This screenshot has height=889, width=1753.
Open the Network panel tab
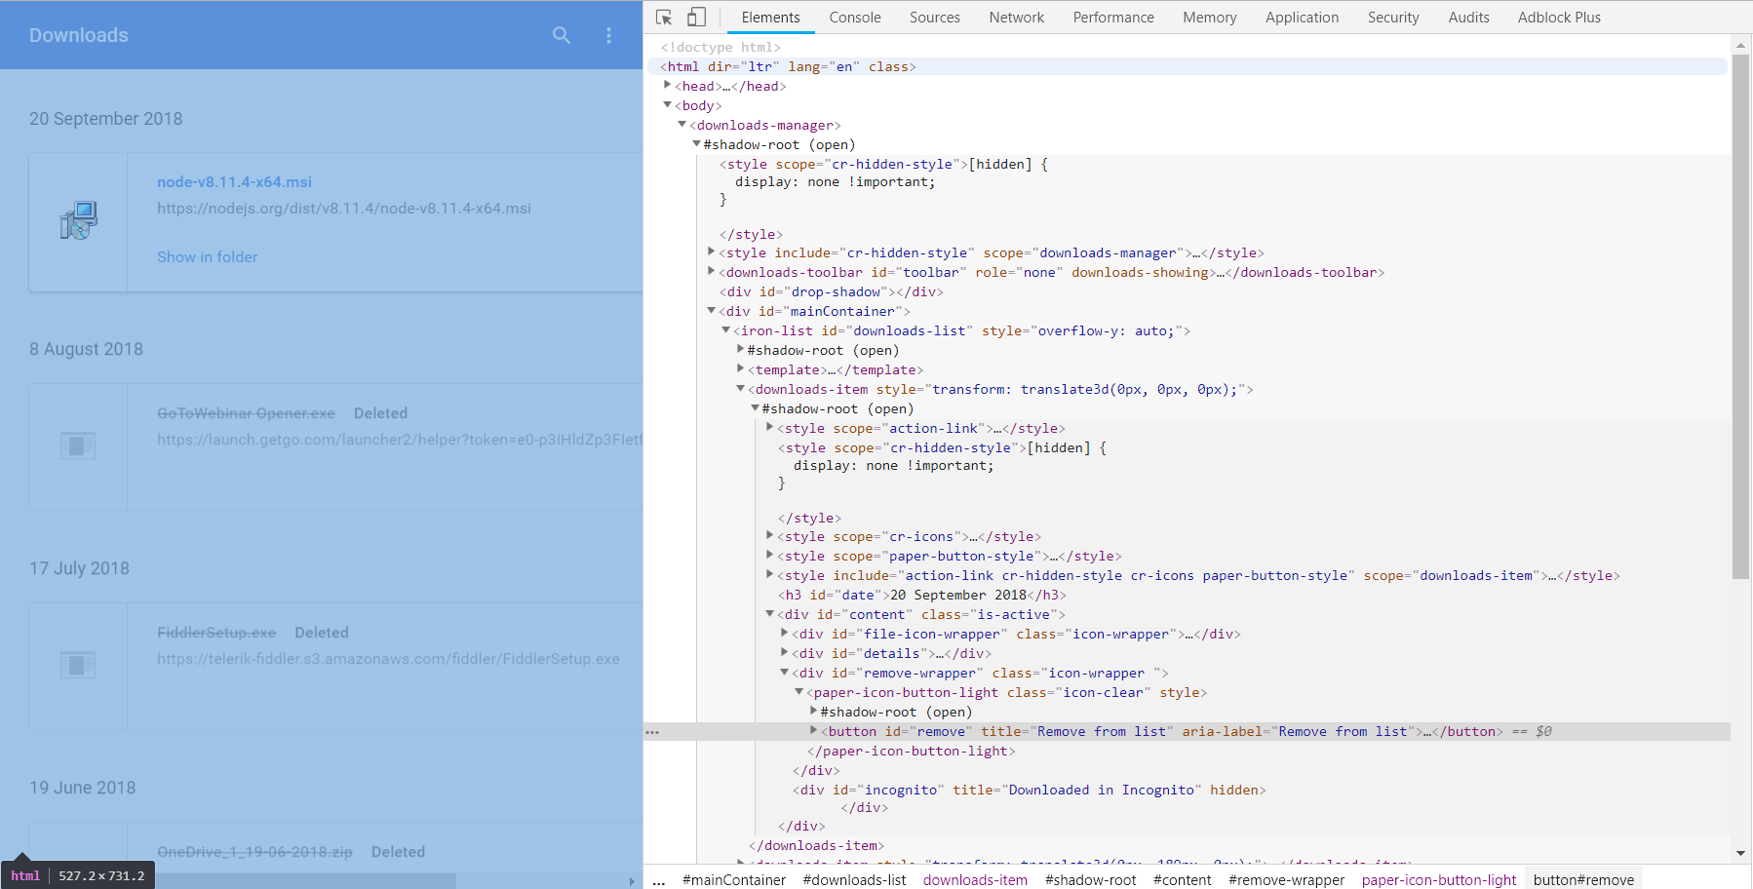1016,17
